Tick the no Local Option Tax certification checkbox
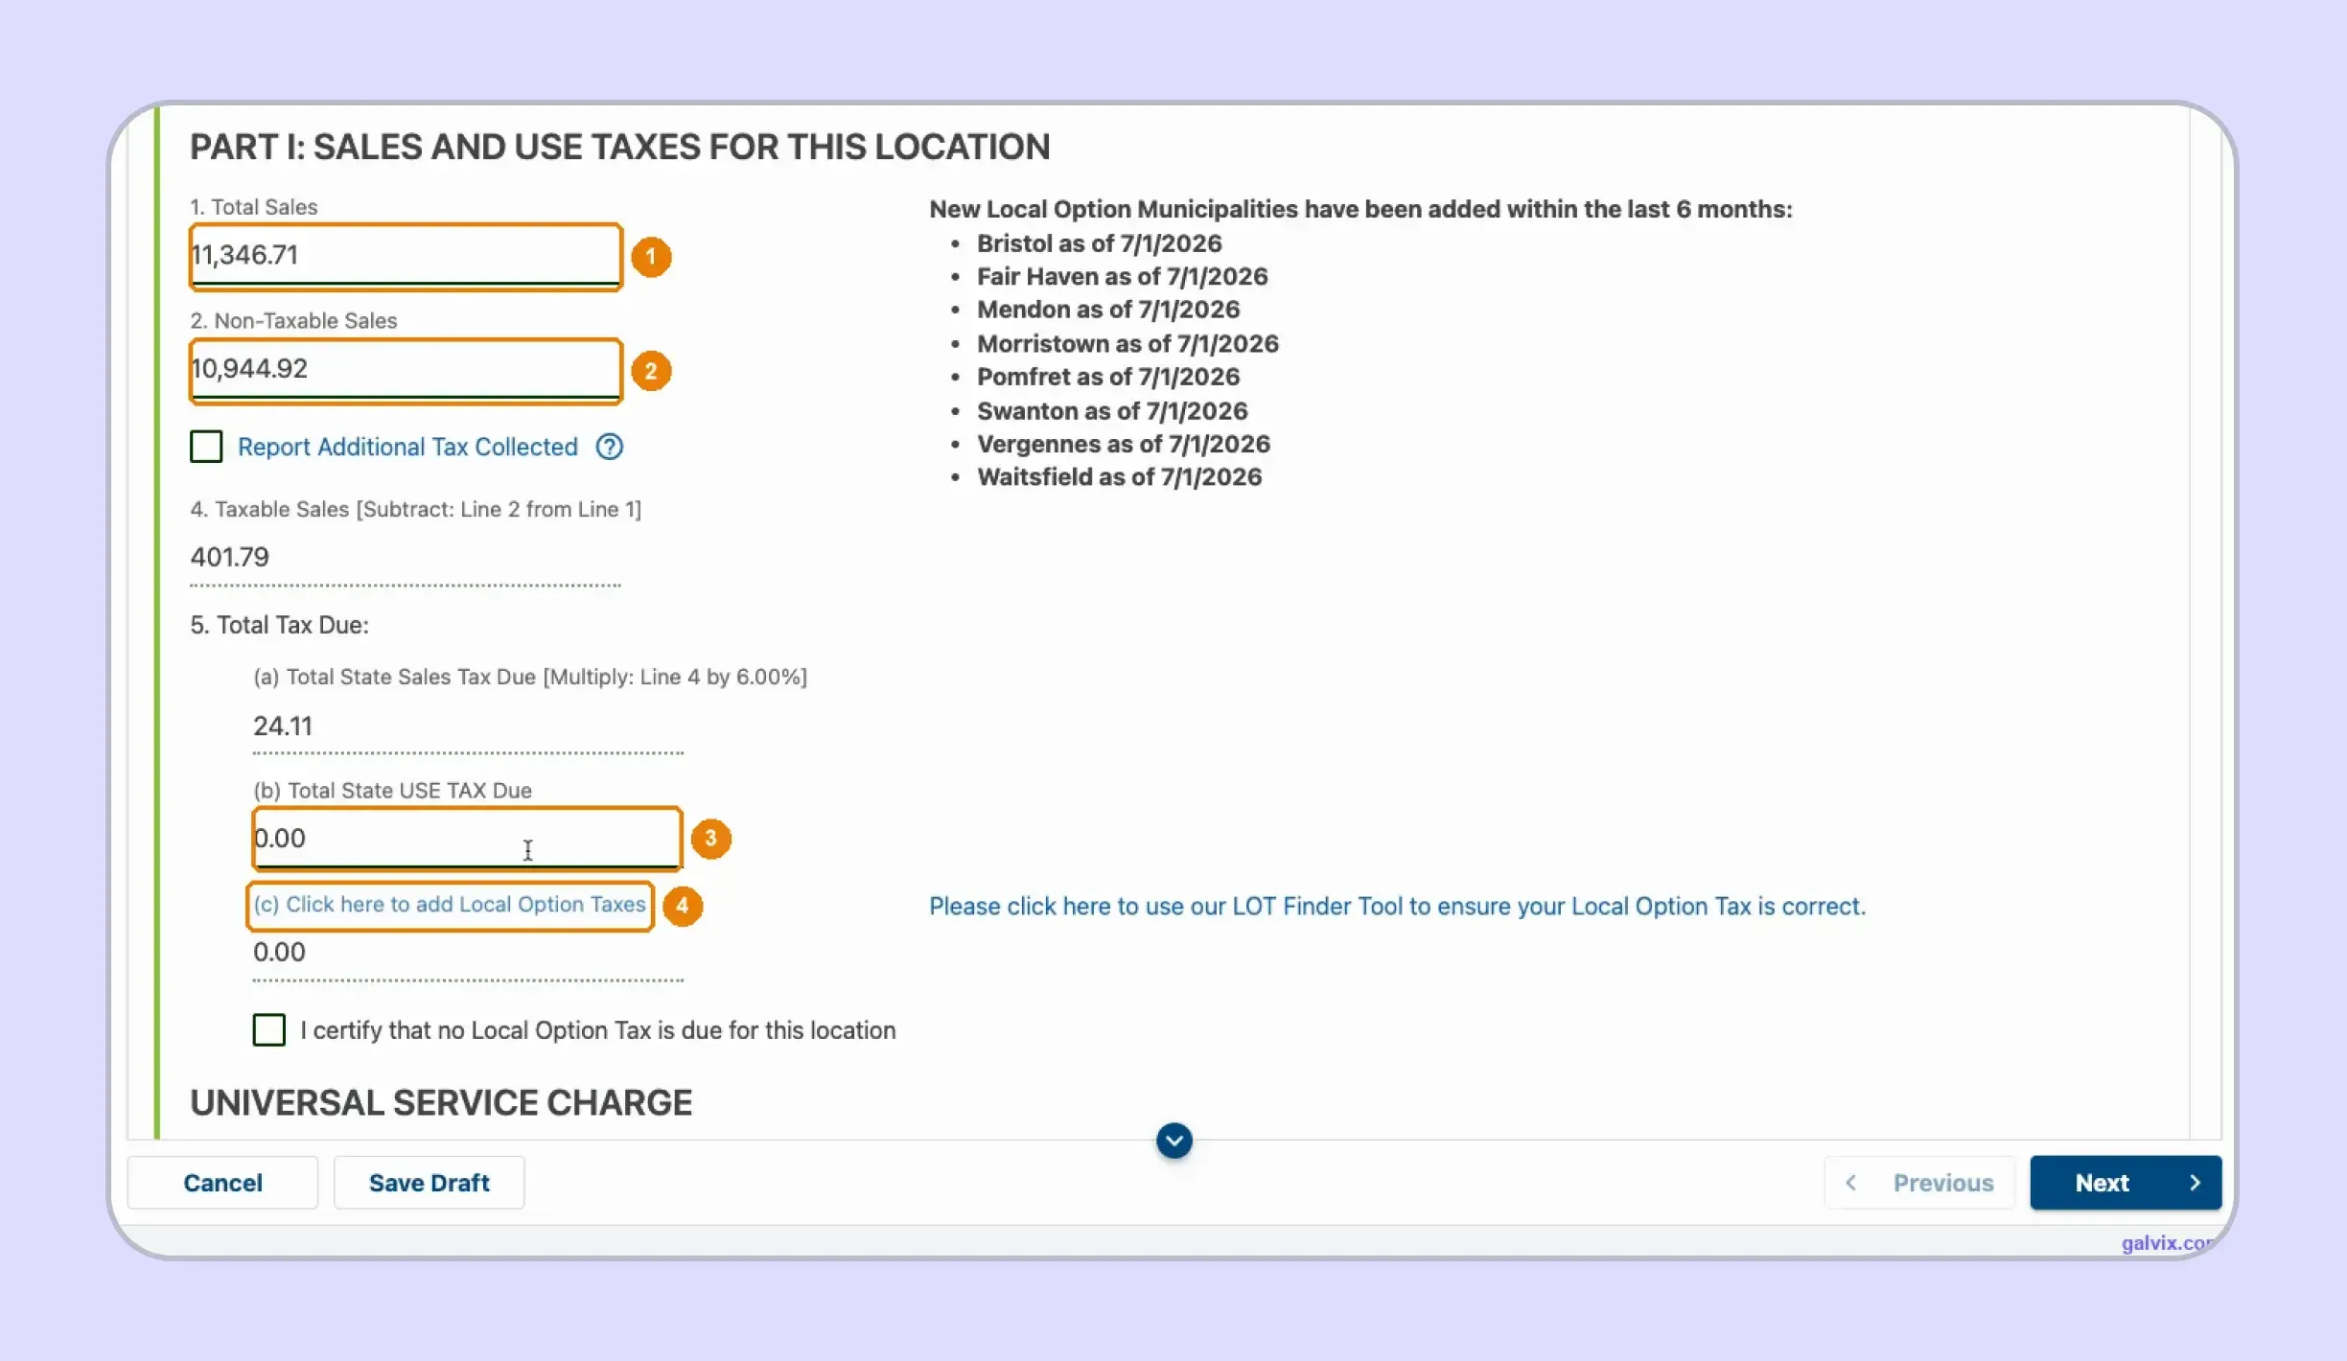2347x1361 pixels. coord(268,1030)
